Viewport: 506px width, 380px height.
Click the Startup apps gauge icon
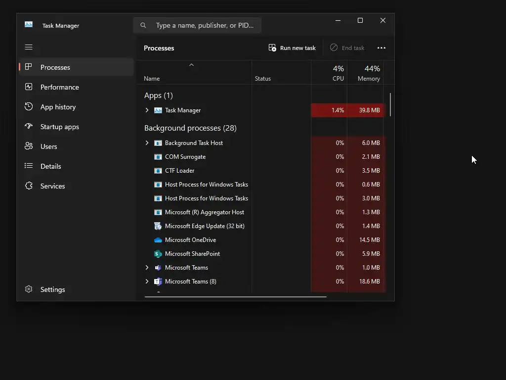(x=28, y=126)
